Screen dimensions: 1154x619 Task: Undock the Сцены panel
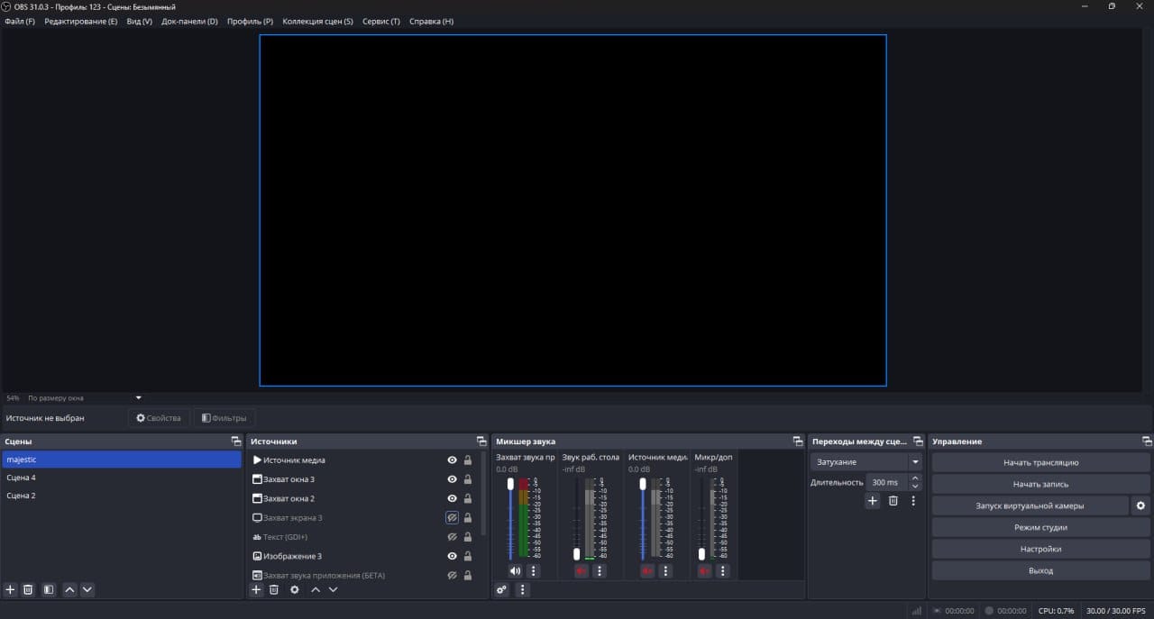[x=236, y=441]
